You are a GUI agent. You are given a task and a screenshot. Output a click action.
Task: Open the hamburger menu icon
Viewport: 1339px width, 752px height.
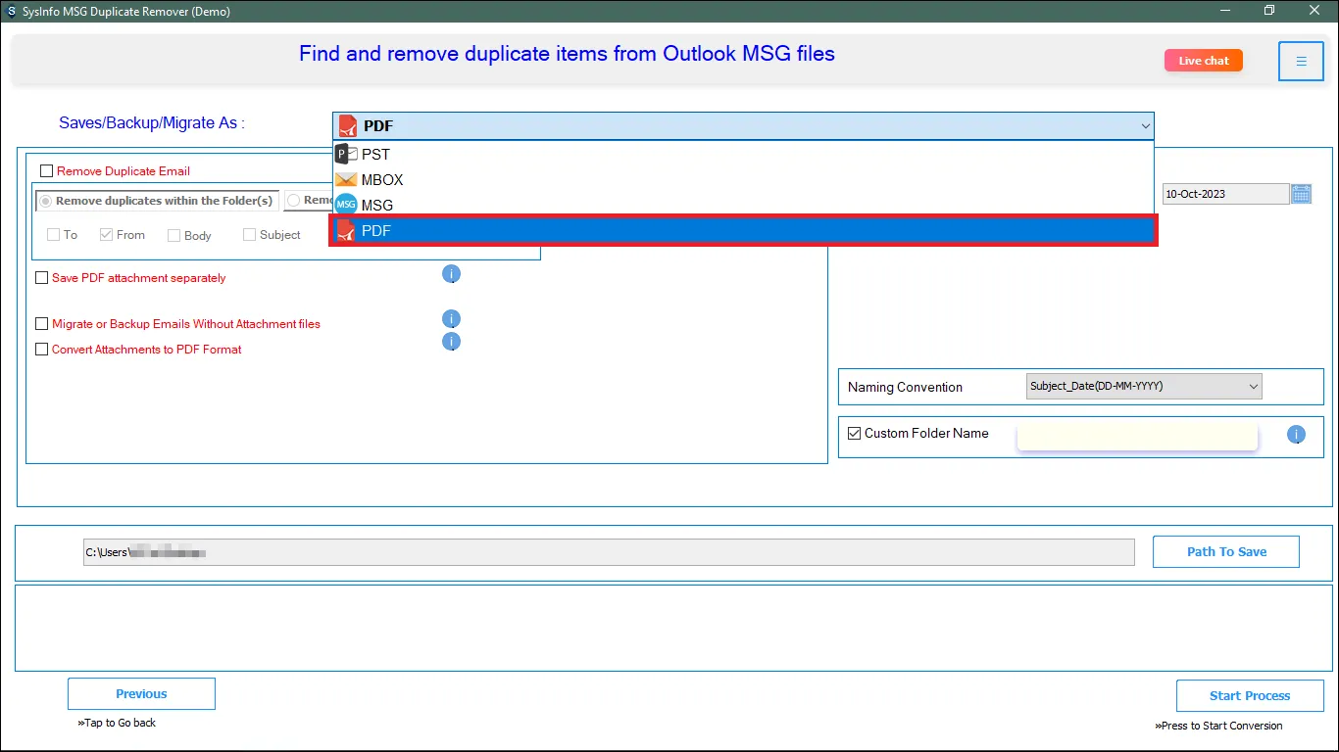point(1301,62)
